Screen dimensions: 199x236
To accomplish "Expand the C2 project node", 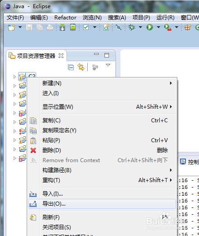I will [14, 77].
